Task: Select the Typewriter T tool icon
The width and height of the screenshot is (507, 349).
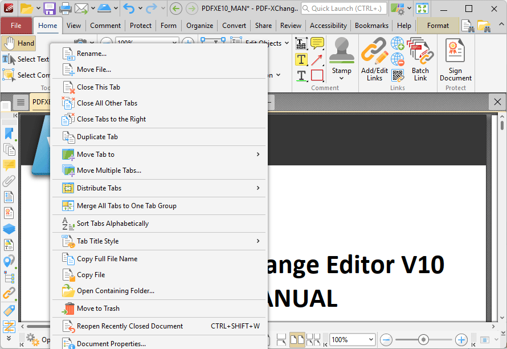Action: point(301,43)
